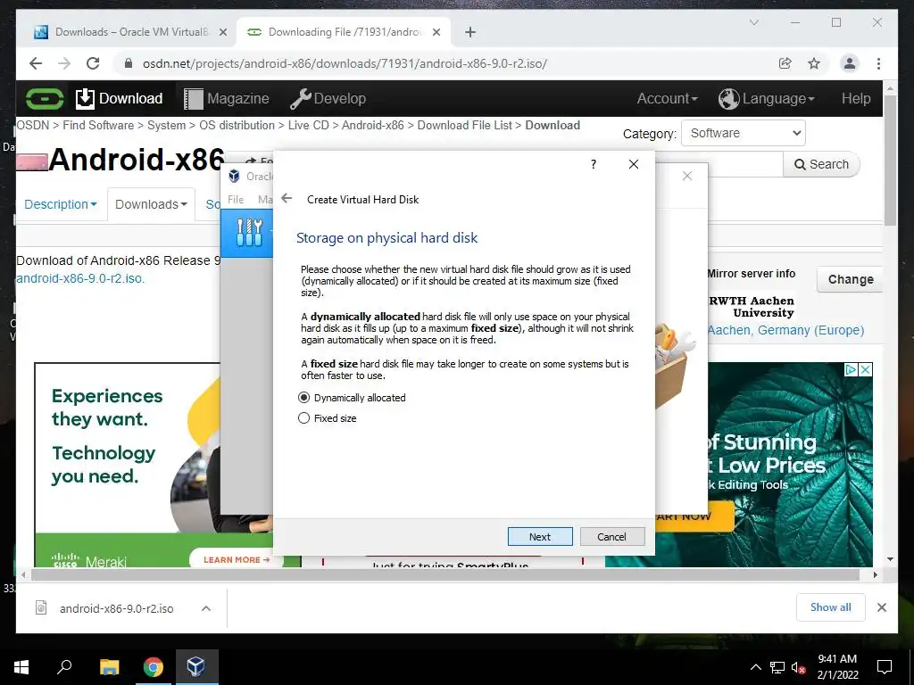
Task: Click the Live CD breadcrumb
Action: [x=308, y=125]
